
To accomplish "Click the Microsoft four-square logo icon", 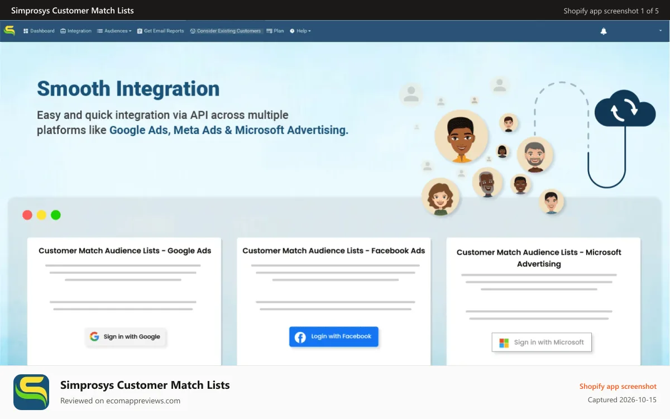I will (x=504, y=342).
